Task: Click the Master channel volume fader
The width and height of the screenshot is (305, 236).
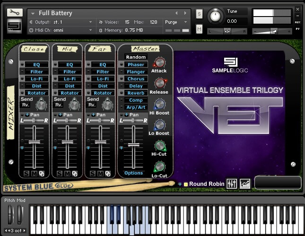Action: (133, 145)
